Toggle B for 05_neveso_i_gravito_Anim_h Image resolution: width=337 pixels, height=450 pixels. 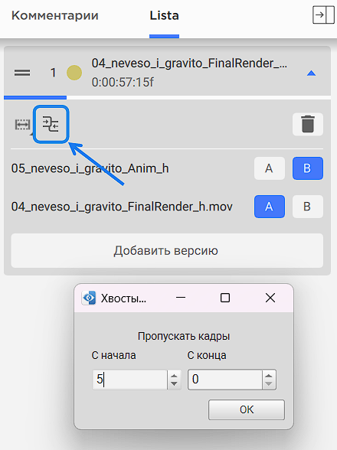[308, 168]
